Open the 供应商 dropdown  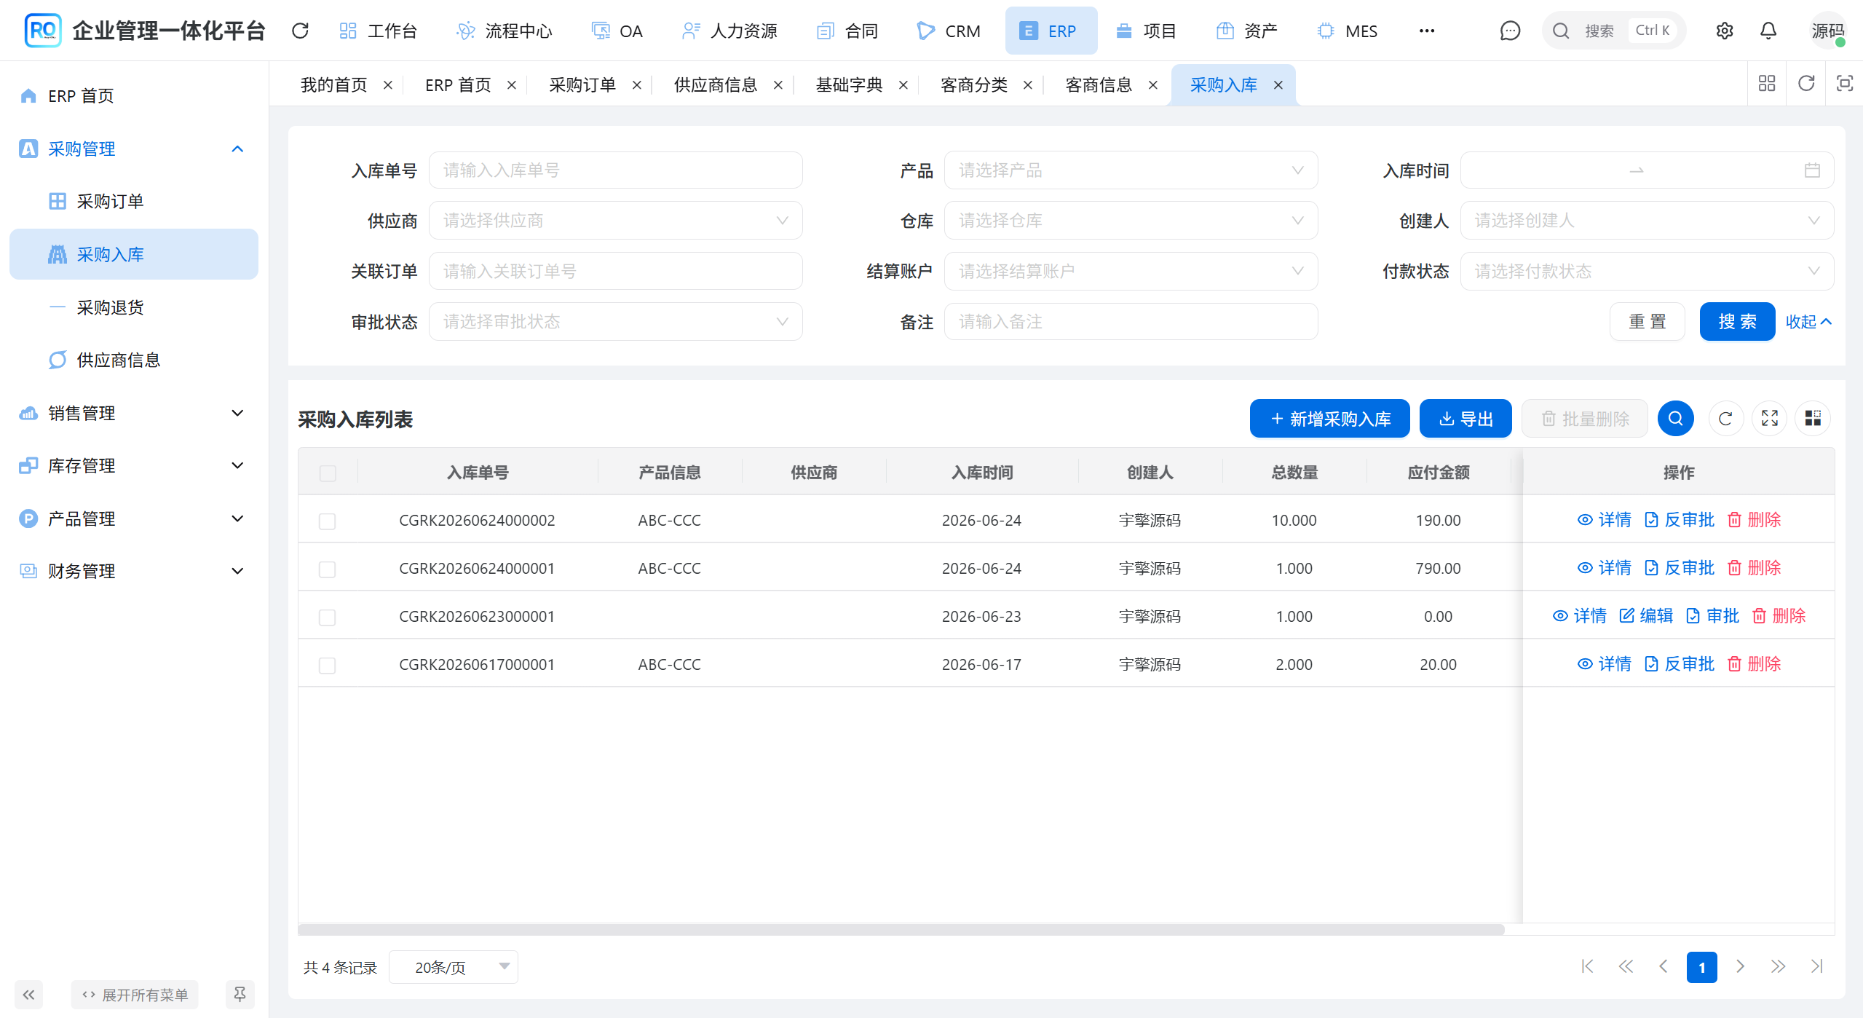tap(615, 221)
